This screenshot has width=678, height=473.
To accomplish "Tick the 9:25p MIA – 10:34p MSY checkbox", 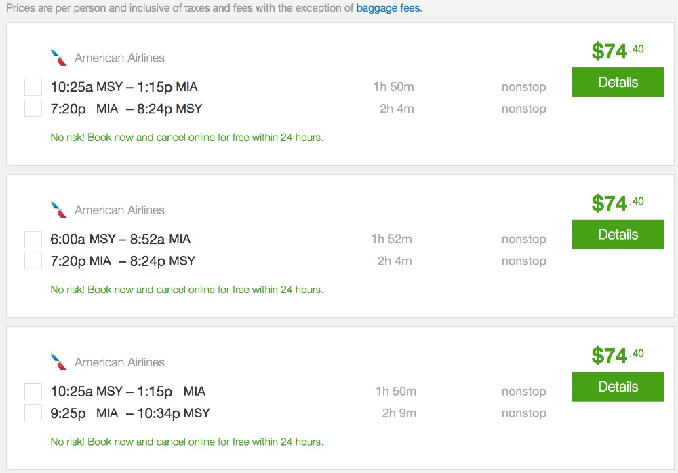I will [x=33, y=413].
